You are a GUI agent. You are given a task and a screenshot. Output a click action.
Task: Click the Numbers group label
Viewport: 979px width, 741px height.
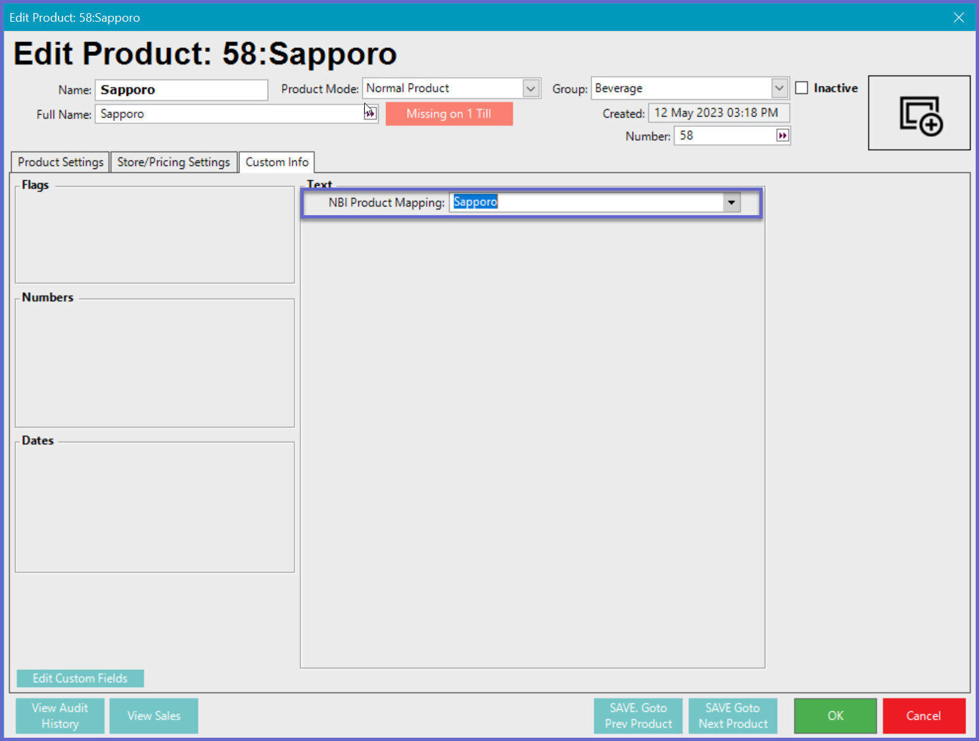pos(47,297)
